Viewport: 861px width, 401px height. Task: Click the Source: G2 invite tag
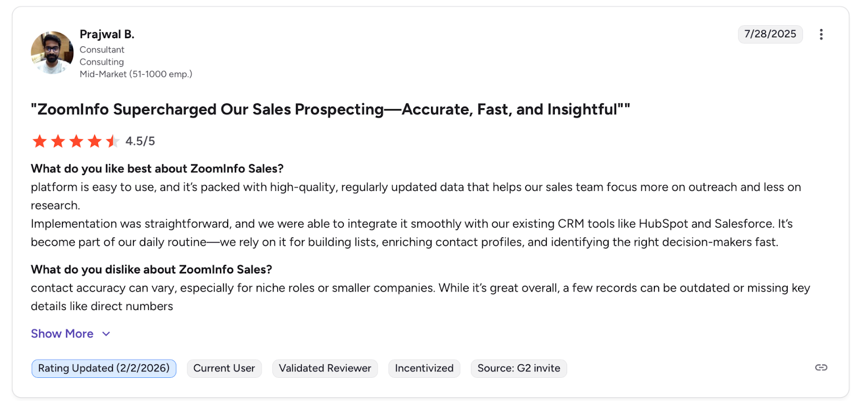point(518,368)
